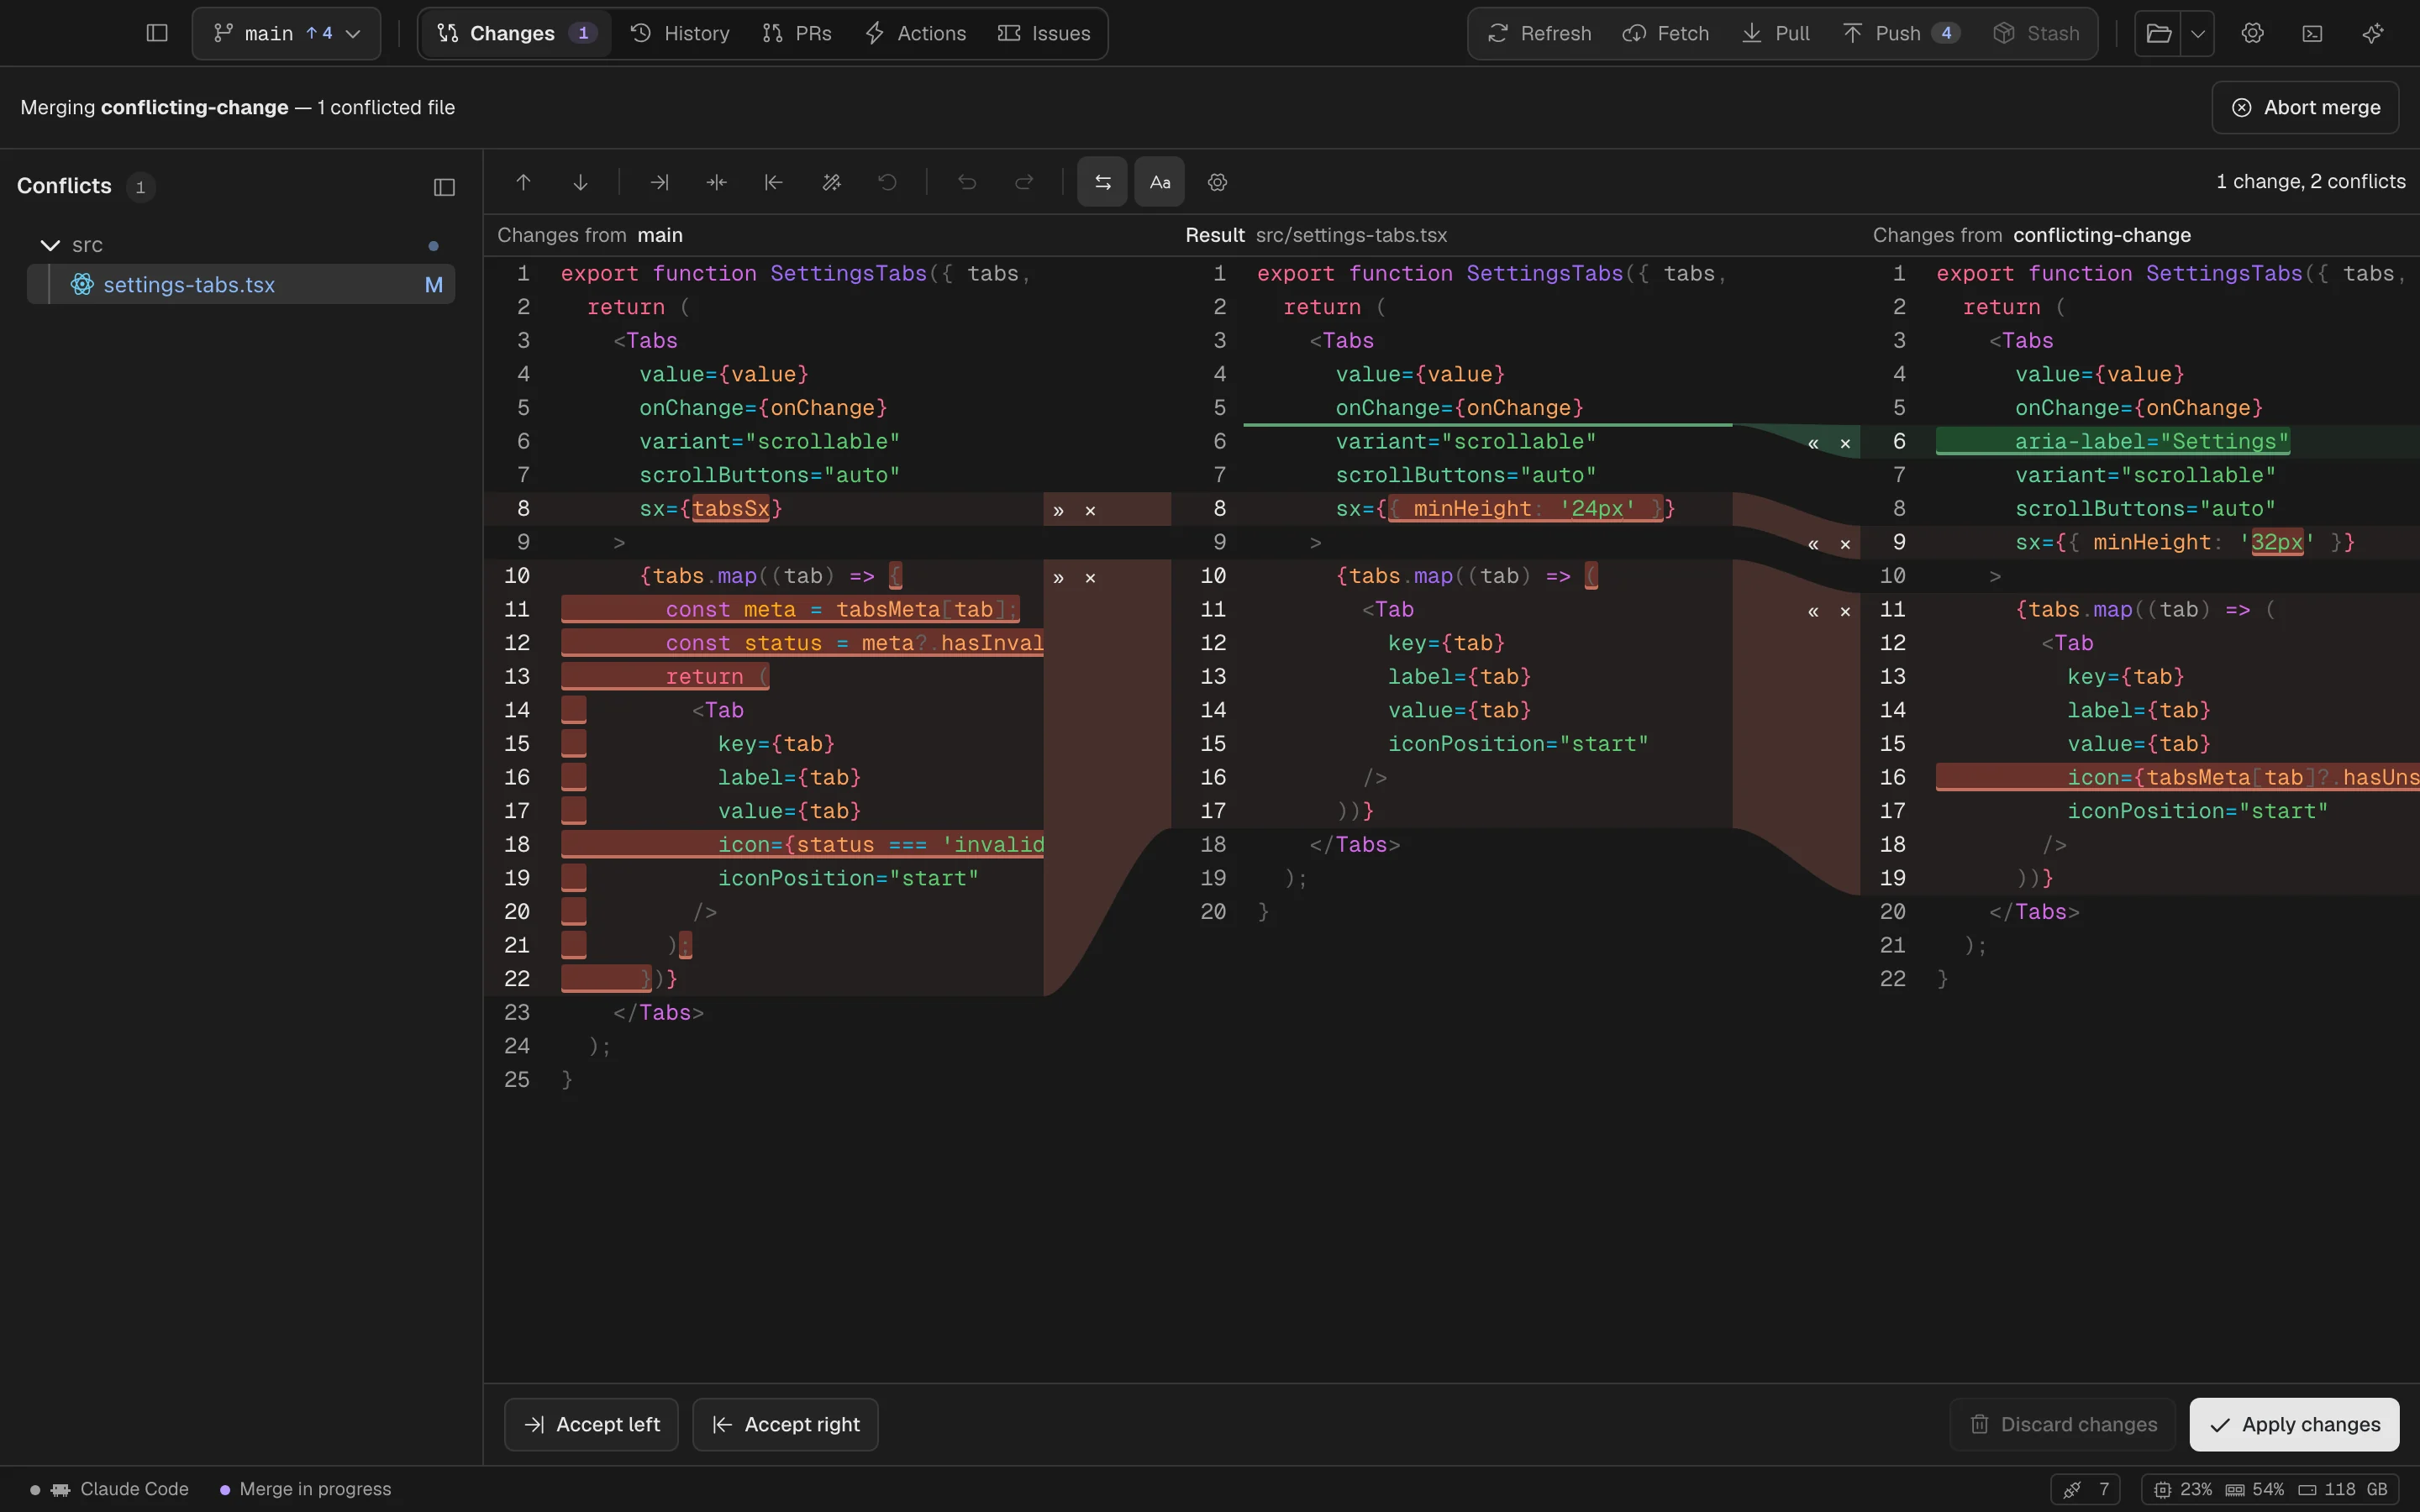Click the Refresh button
2420x1512 pixels.
[x=1539, y=33]
